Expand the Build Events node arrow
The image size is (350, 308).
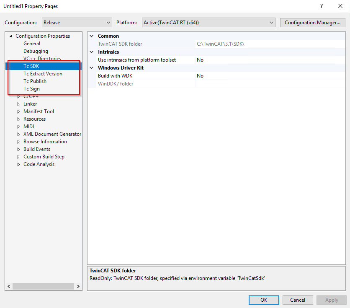[x=18, y=150]
